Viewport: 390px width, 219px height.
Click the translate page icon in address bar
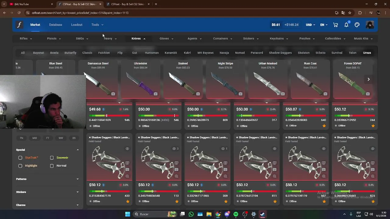[343, 13]
